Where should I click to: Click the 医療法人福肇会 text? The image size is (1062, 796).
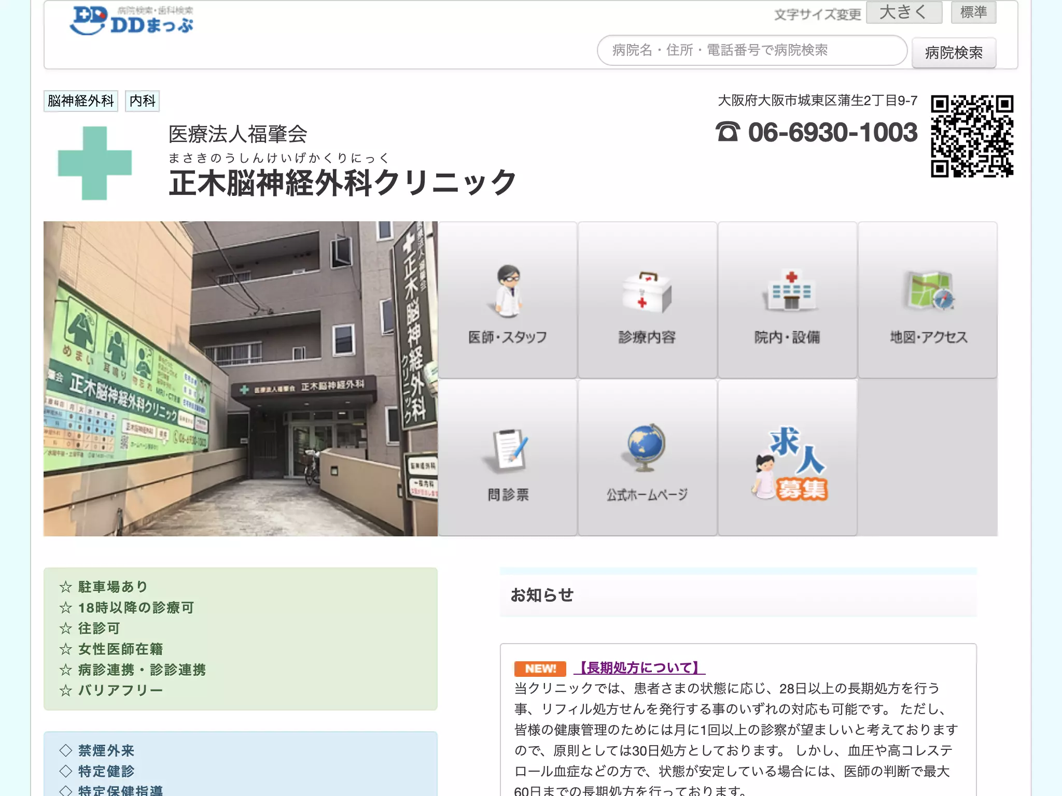[x=238, y=134]
